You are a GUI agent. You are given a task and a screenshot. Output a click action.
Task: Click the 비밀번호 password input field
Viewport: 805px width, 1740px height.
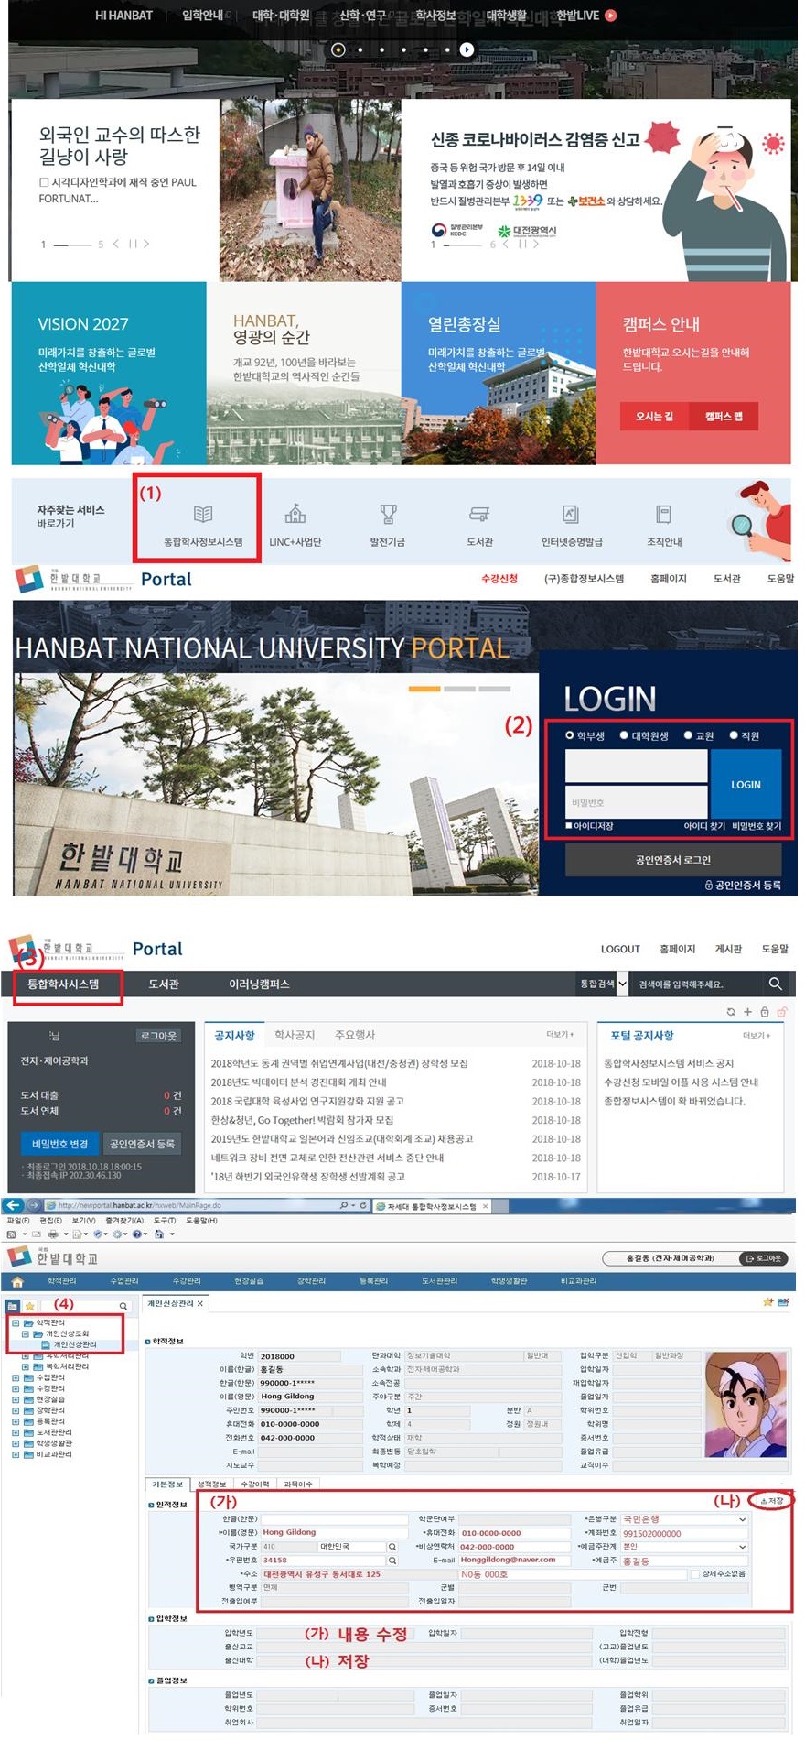(636, 802)
